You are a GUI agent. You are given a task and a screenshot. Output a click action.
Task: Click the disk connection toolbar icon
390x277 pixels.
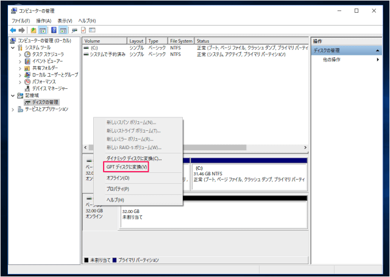[74, 30]
